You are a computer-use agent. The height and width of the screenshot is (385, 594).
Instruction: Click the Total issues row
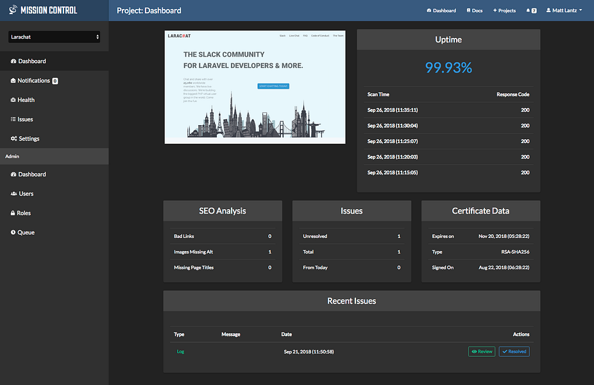352,252
